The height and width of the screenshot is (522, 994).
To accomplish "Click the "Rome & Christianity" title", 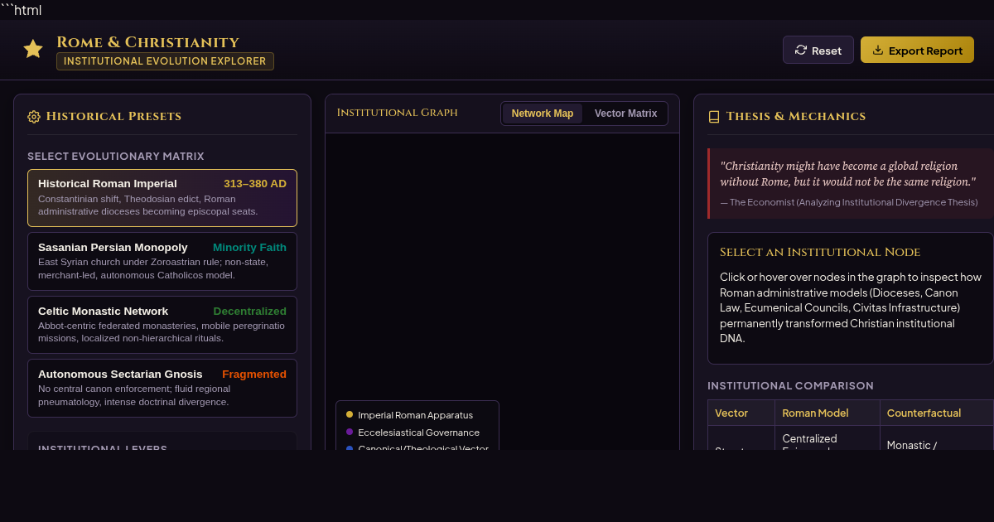I will click(x=147, y=42).
